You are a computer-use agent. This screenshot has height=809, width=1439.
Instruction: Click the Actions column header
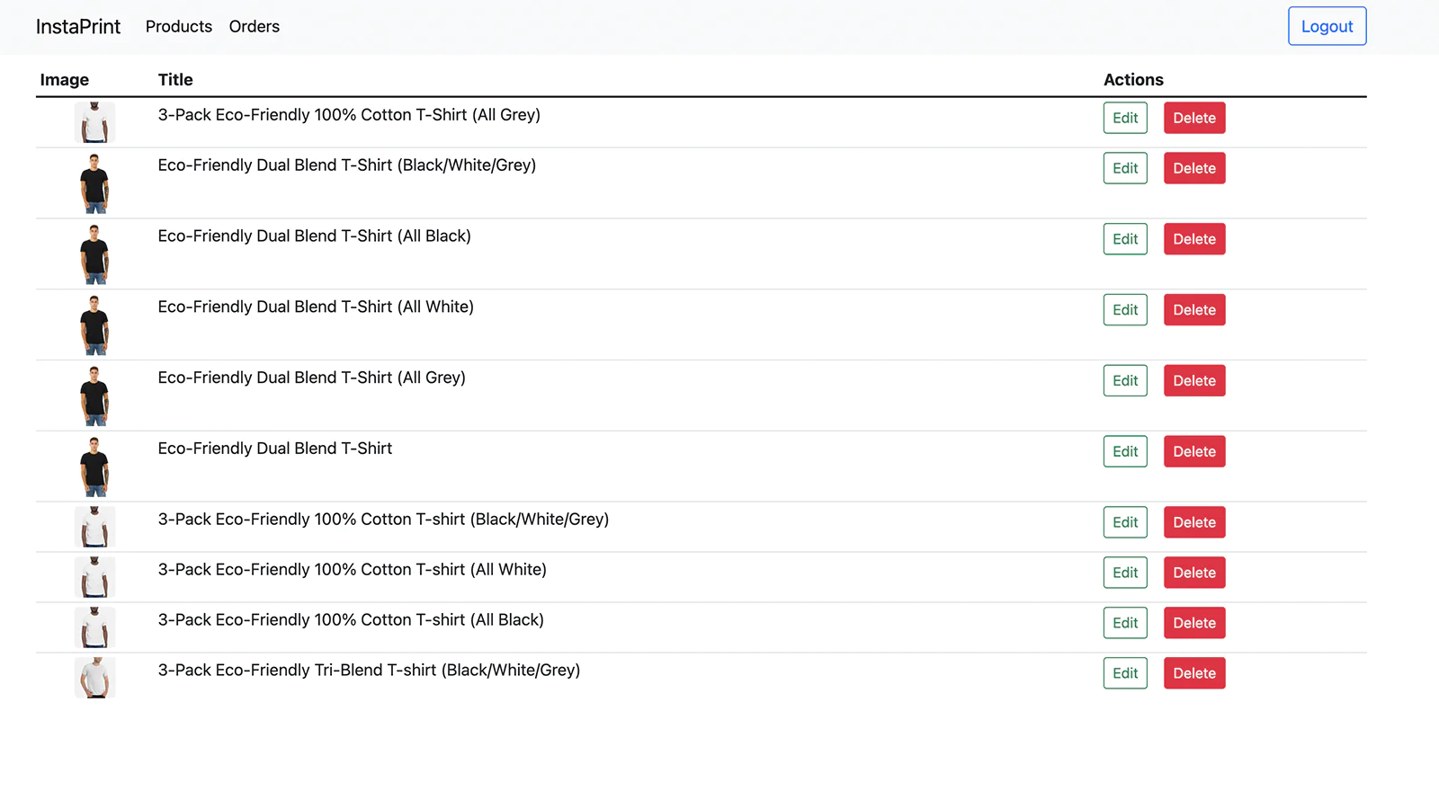[1133, 80]
